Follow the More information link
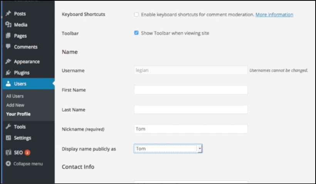 click(x=274, y=15)
